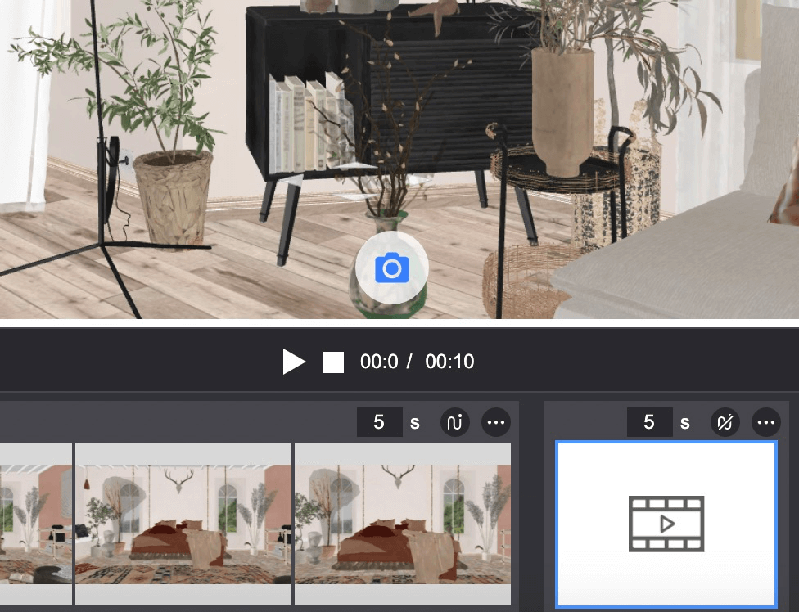Image resolution: width=799 pixels, height=612 pixels.
Task: Enable the disabled curve on second clip
Action: pyautogui.click(x=725, y=422)
